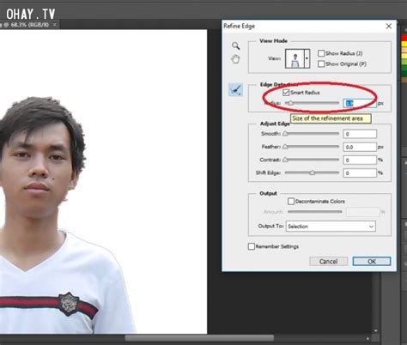Click the yellow swatch in Swatches panel
The width and height of the screenshot is (407, 345).
point(404,44)
